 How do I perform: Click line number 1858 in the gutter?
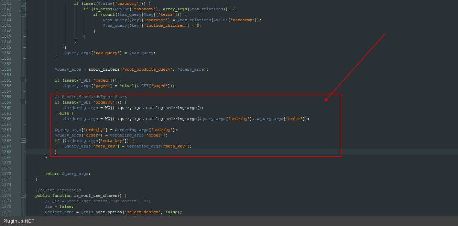[x=6, y=97]
